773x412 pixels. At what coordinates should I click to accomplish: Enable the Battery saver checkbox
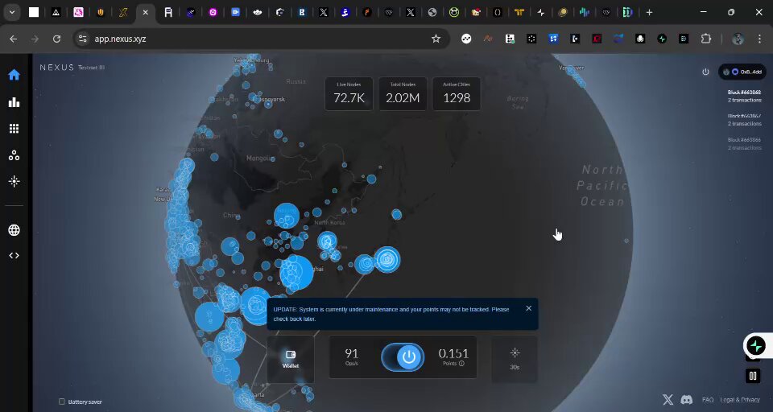pyautogui.click(x=62, y=402)
